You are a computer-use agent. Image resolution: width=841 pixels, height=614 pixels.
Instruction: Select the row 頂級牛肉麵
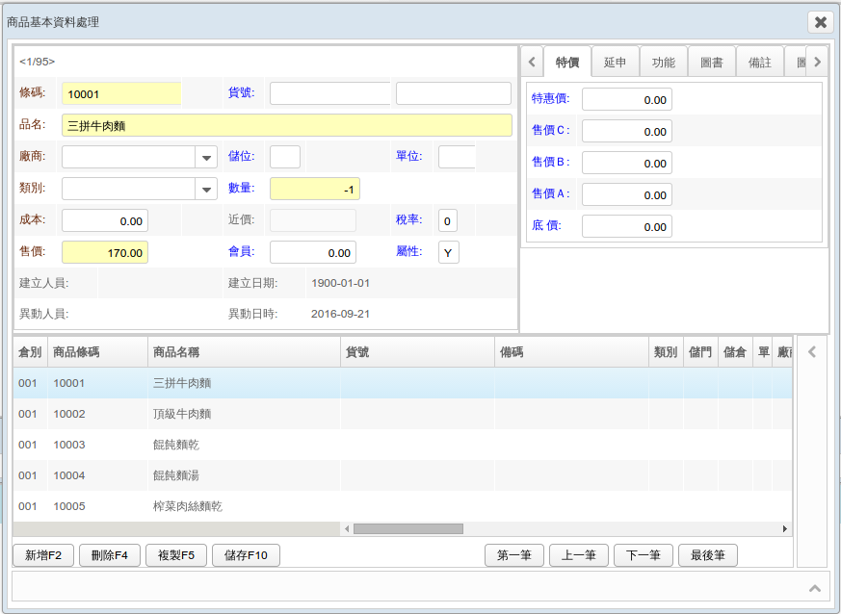[x=403, y=414]
